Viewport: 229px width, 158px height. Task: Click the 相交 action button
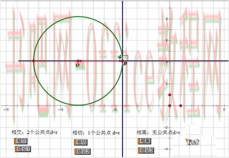21,141
